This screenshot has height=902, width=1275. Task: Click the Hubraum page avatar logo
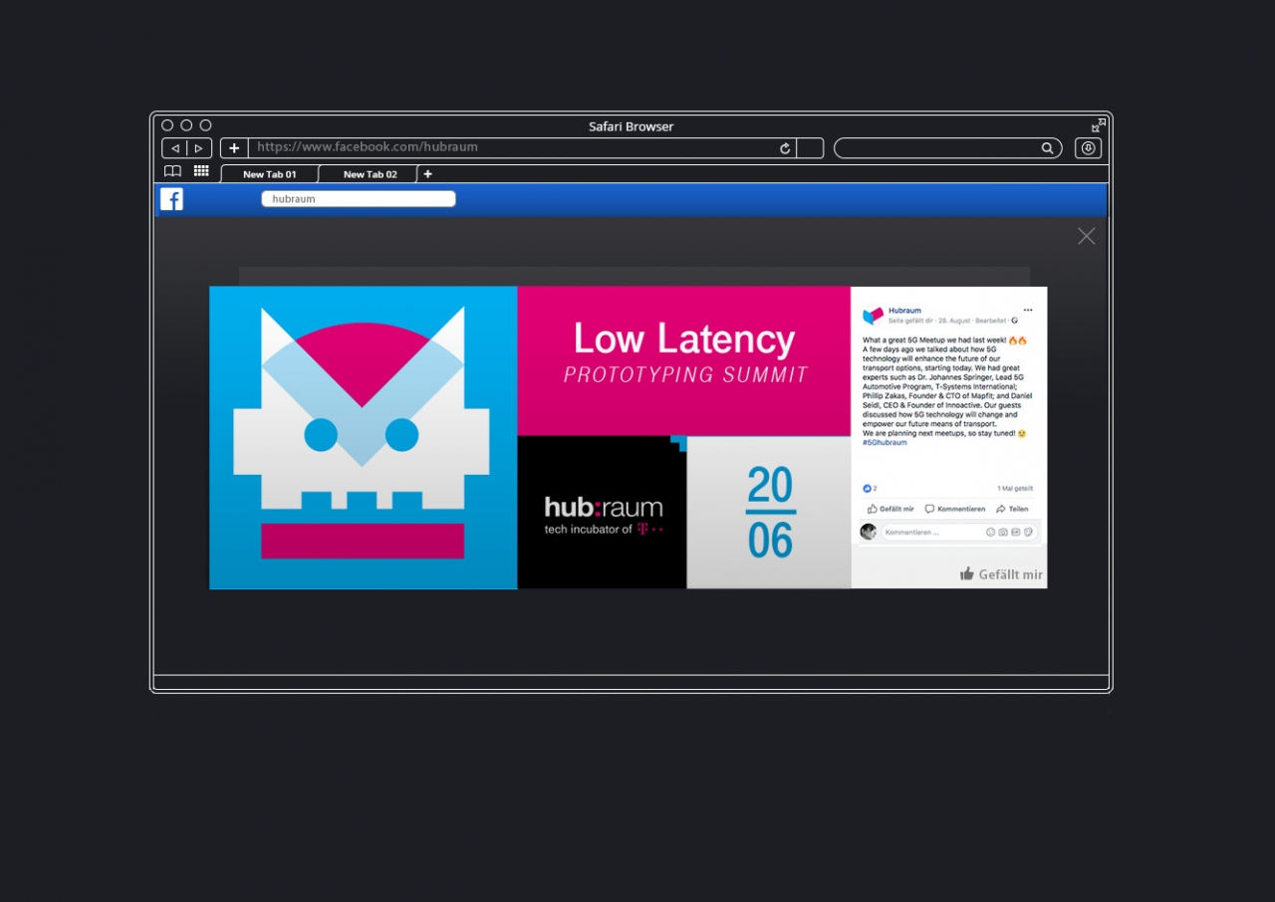click(874, 316)
